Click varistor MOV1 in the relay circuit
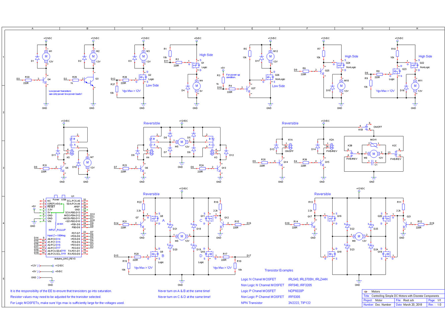 (x=374, y=145)
